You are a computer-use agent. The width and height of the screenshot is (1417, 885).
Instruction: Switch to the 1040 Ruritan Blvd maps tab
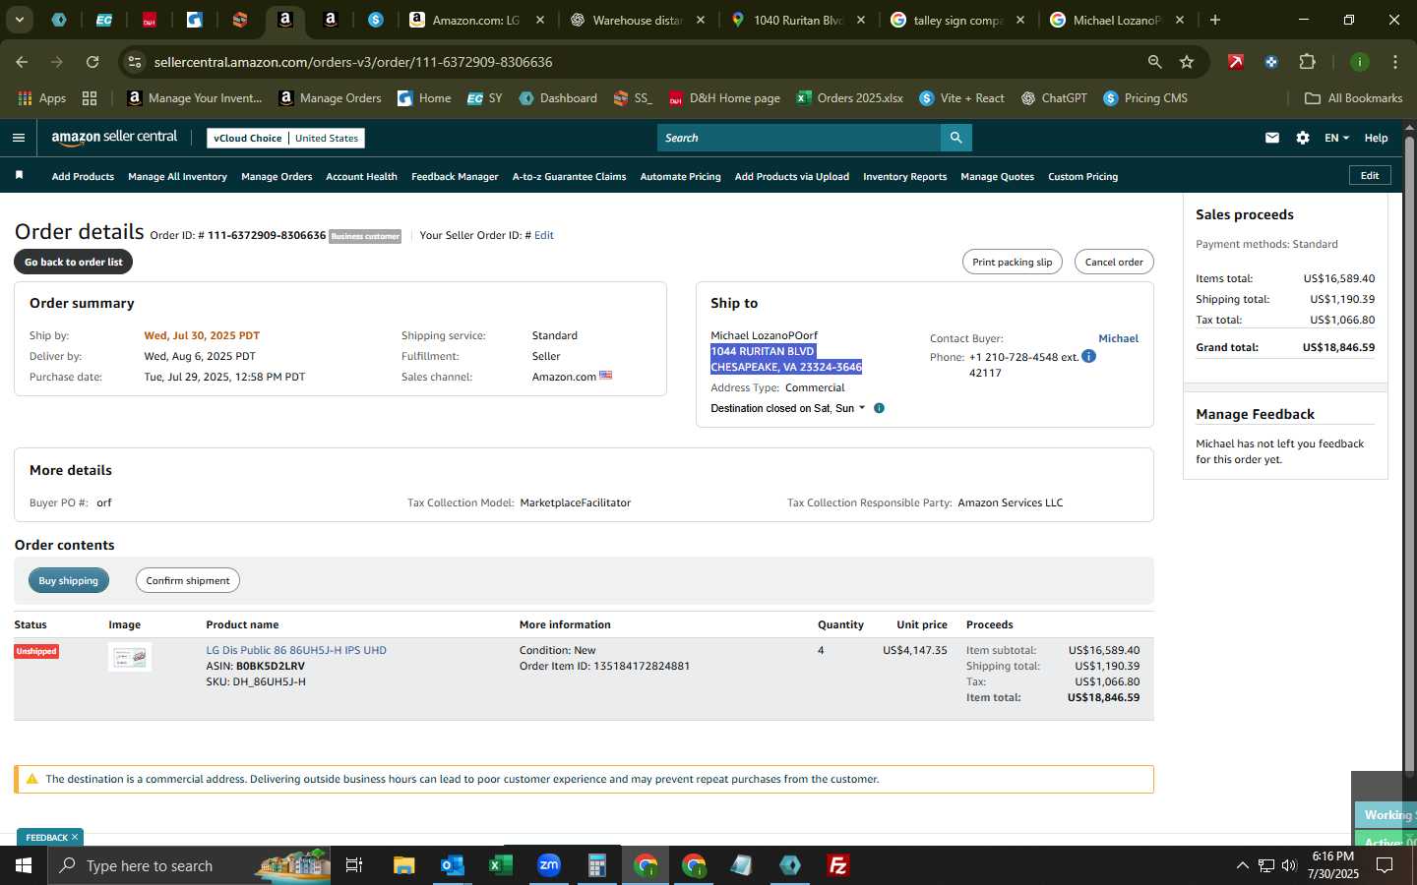[x=799, y=20]
